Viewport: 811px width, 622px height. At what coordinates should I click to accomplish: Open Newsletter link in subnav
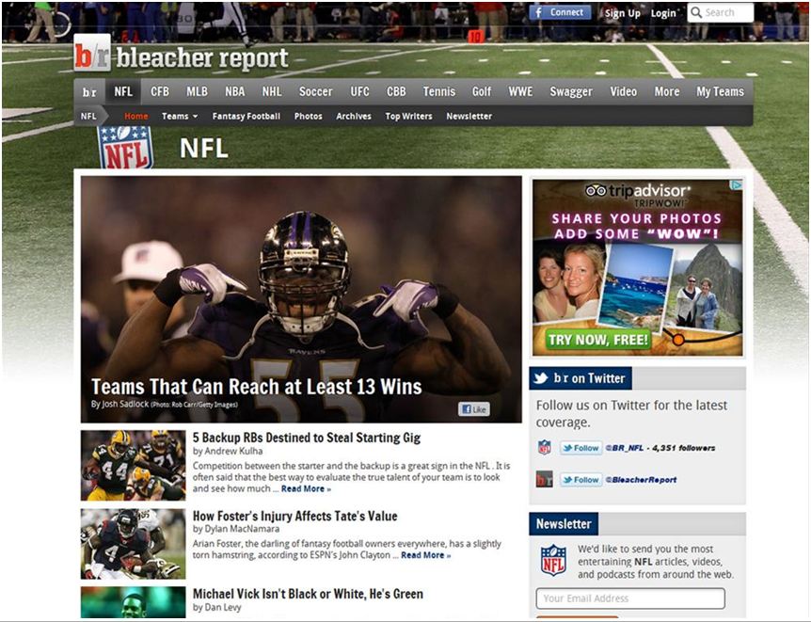tap(469, 117)
